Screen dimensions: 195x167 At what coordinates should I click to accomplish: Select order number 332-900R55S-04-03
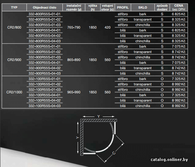pos(44,73)
